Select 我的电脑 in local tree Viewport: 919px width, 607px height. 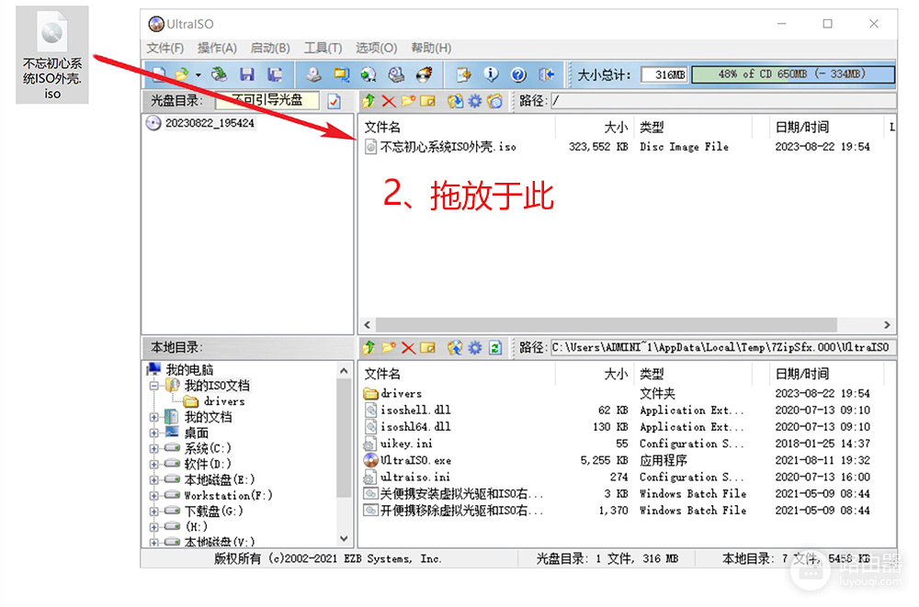tap(189, 370)
